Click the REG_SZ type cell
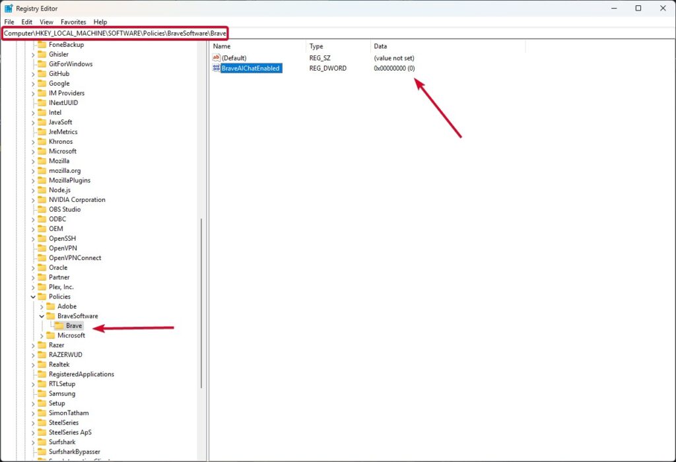 point(320,58)
